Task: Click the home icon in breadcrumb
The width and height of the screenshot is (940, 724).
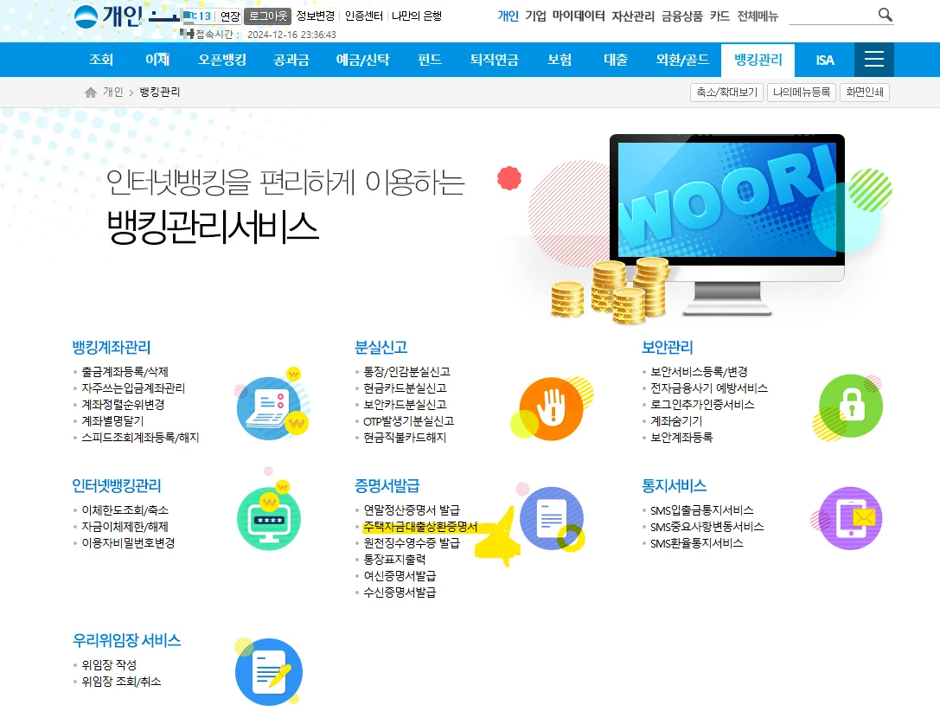Action: tap(91, 93)
